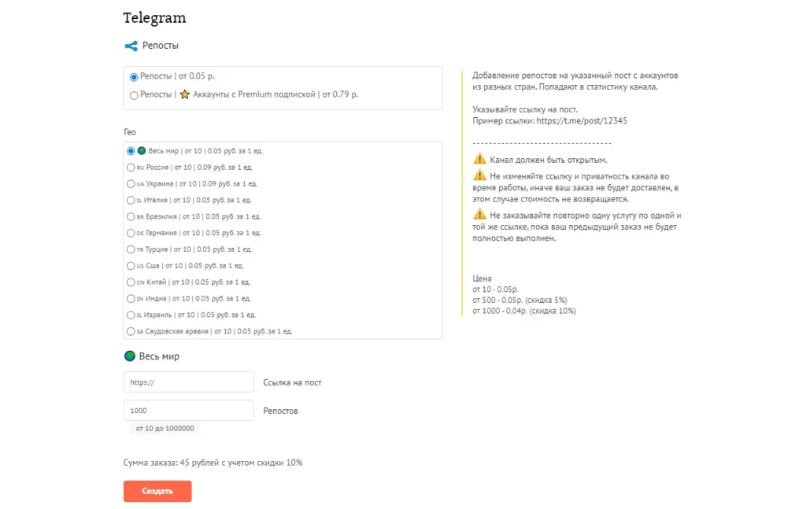Image resolution: width=806 pixels, height=509 pixels.
Task: Focus the Ссылка на пост input field
Action: (189, 382)
